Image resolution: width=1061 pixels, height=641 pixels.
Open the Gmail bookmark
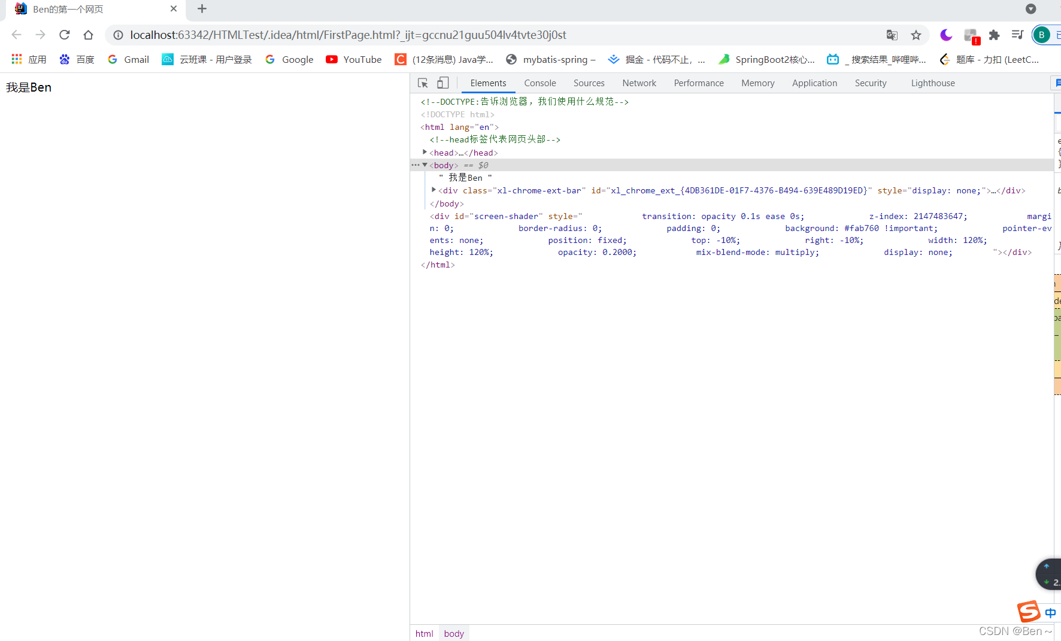128,59
